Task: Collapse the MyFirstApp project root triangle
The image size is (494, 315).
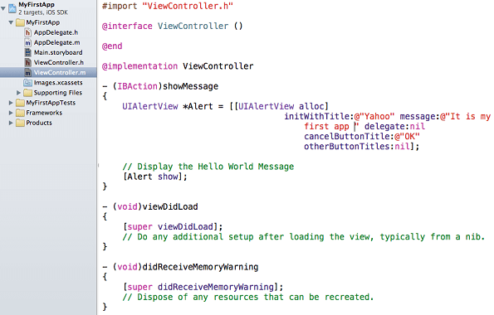Action: coord(3,8)
